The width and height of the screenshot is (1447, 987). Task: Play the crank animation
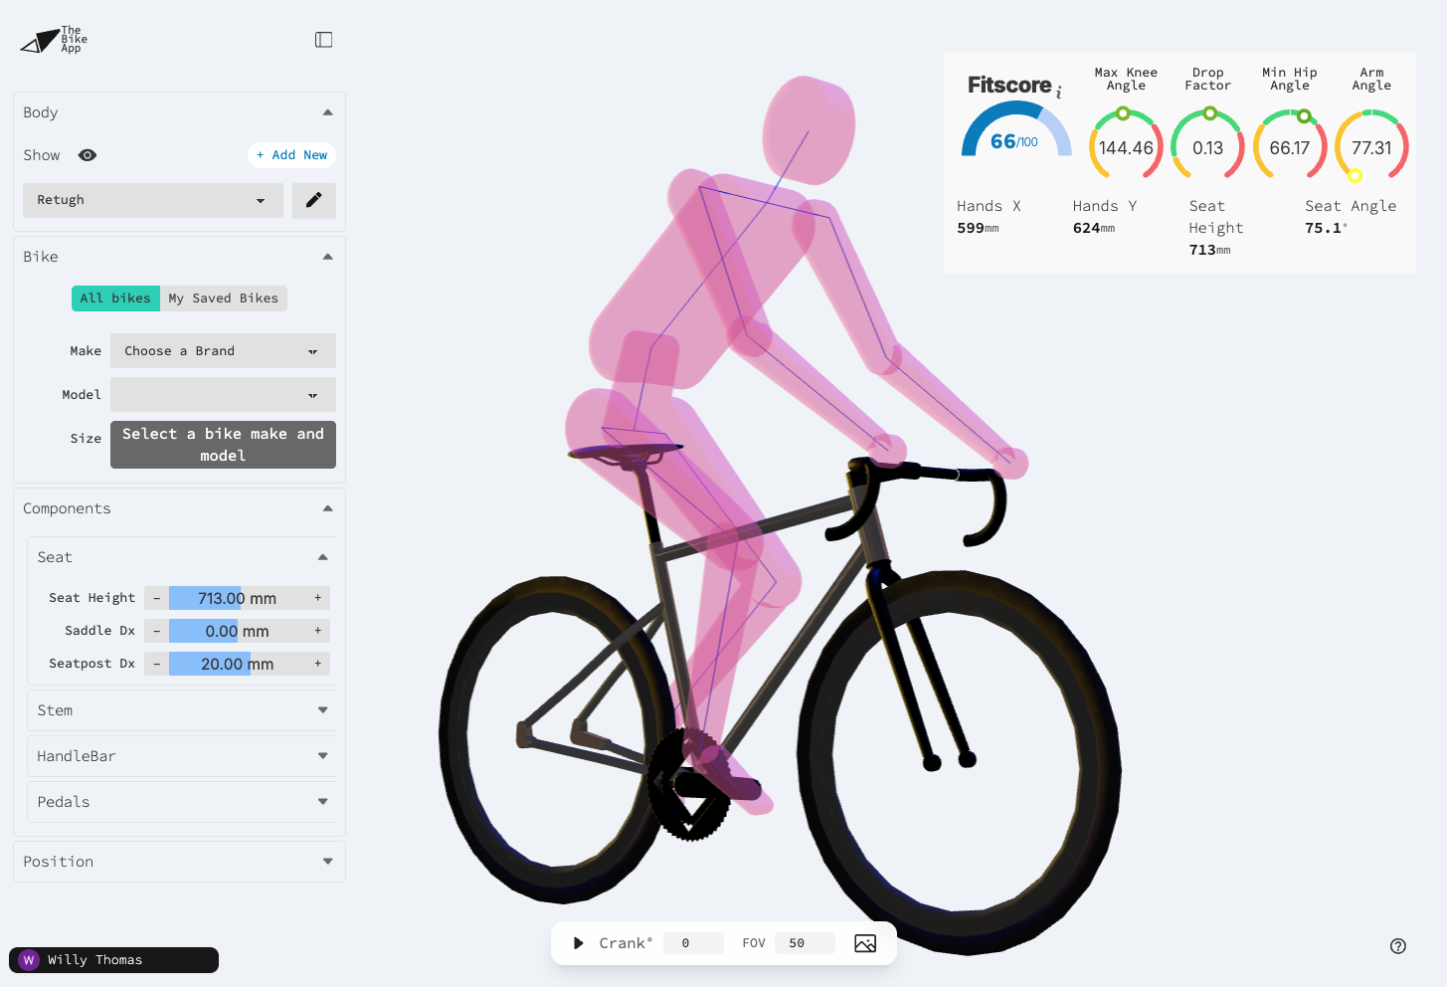(578, 943)
